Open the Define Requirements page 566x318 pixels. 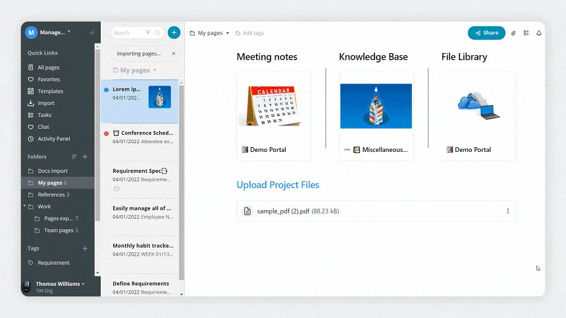140,286
